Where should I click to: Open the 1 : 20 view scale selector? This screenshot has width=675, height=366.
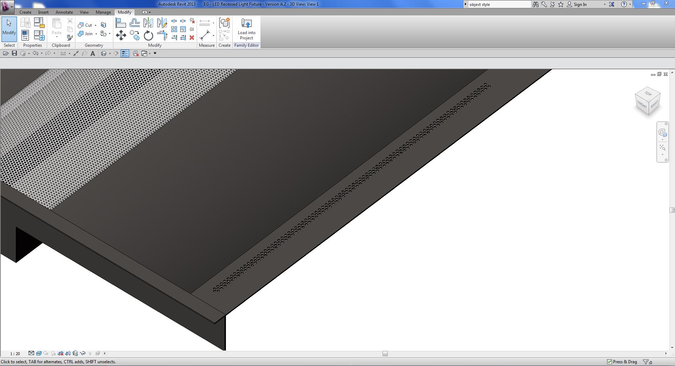15,354
